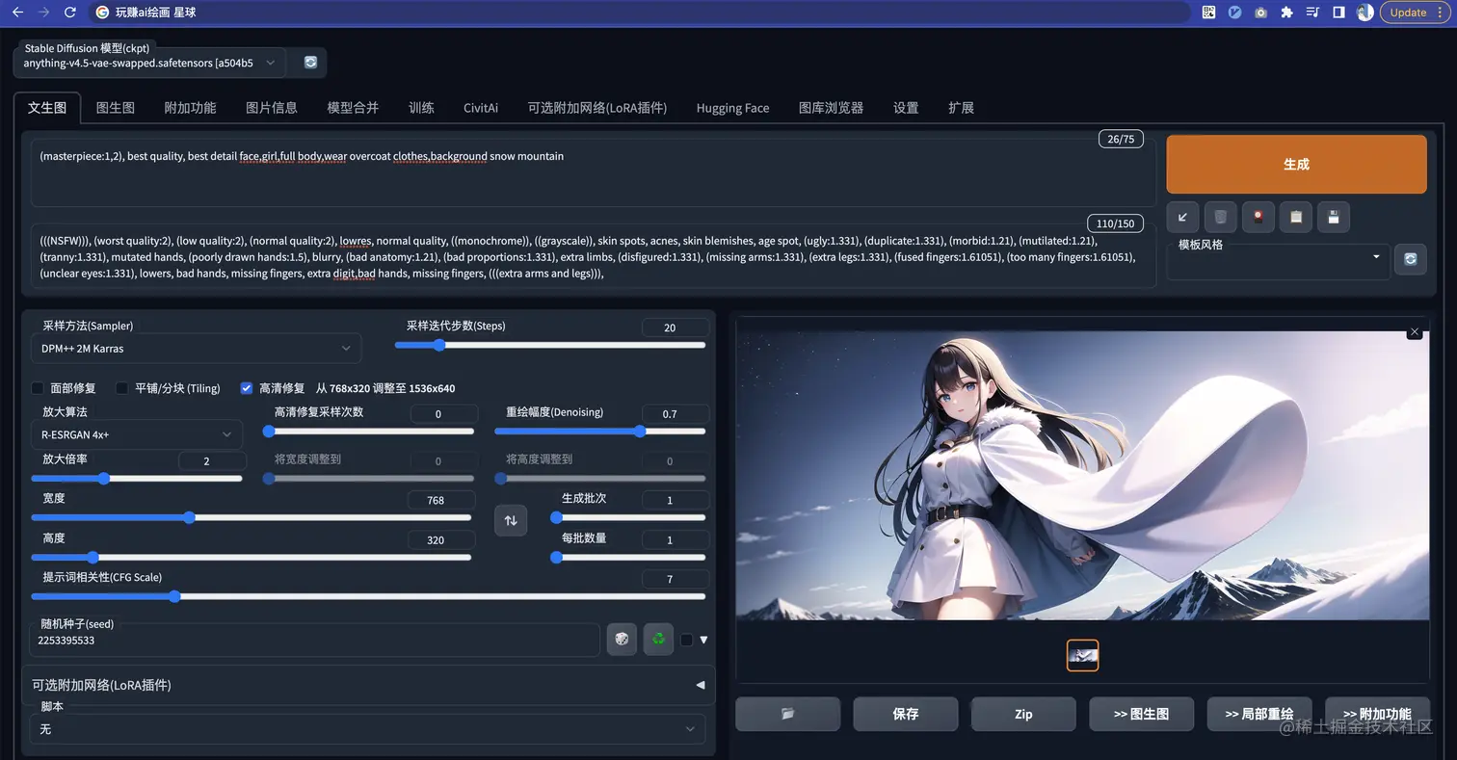Save the current prompt as a style
This screenshot has width=1457, height=760.
(1334, 217)
